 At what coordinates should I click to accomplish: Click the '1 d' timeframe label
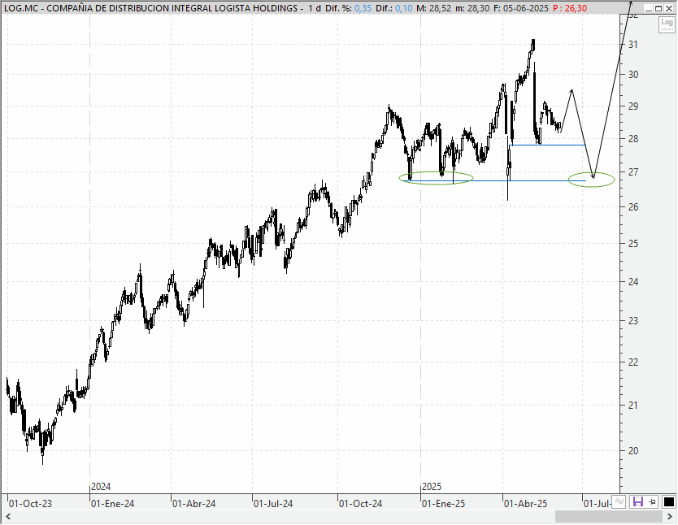tap(315, 8)
